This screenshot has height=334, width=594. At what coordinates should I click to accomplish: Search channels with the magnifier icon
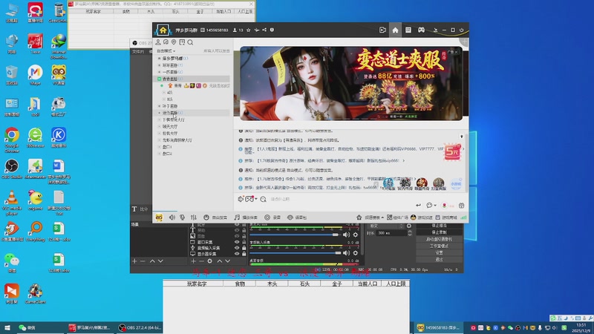(190, 42)
